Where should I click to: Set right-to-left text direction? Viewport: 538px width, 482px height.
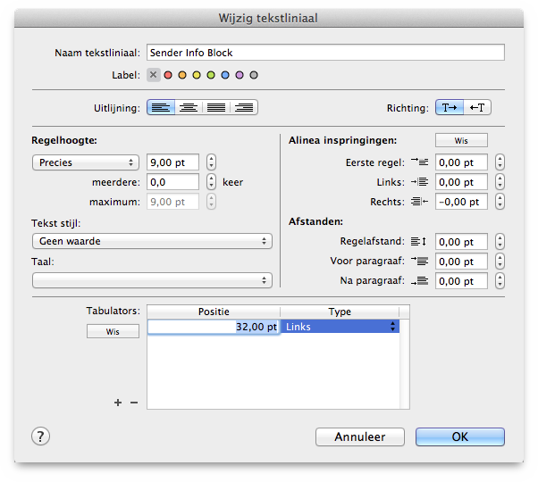point(477,108)
